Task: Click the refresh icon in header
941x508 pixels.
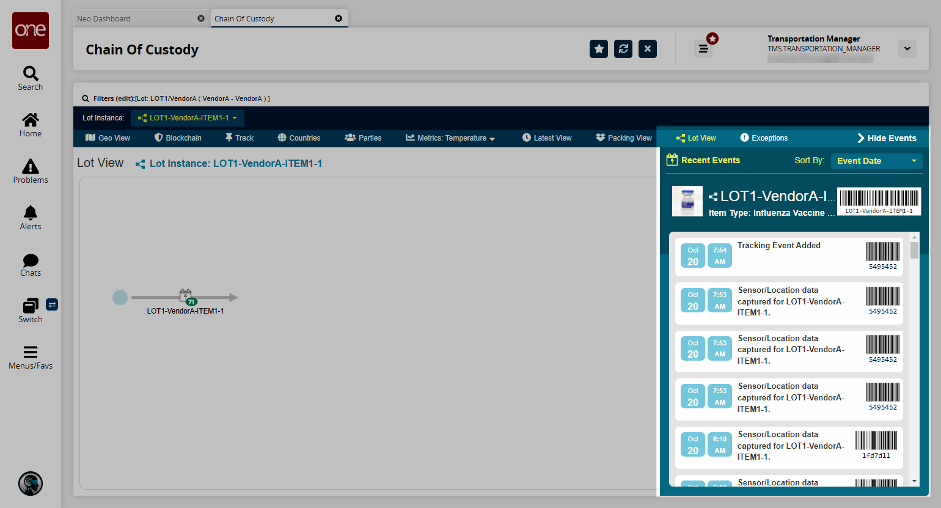Action: point(623,49)
